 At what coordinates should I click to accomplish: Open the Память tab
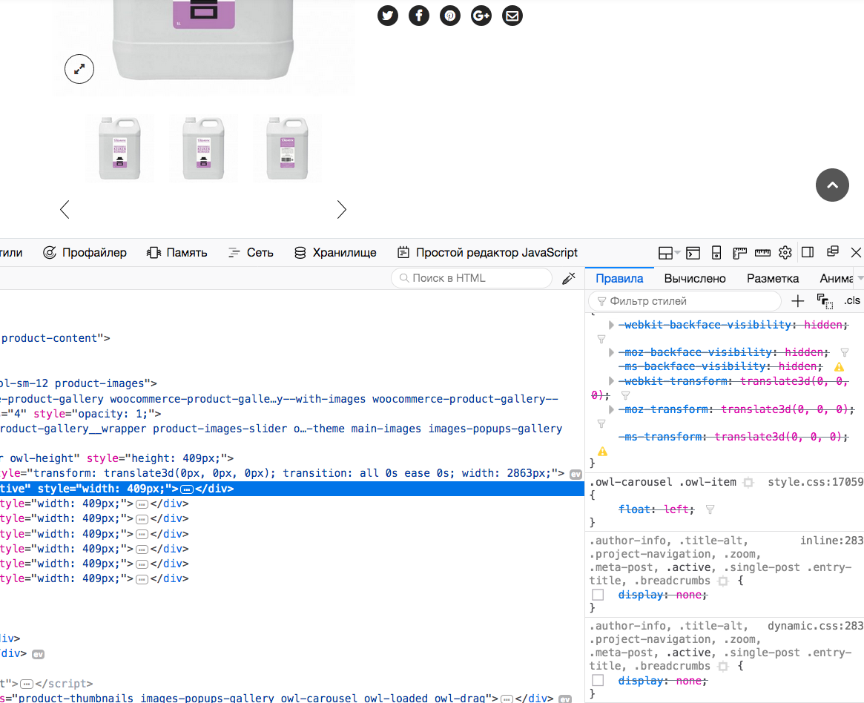[x=177, y=252]
